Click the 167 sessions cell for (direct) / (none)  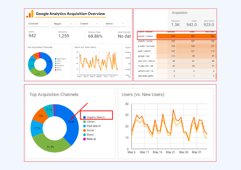point(173,41)
